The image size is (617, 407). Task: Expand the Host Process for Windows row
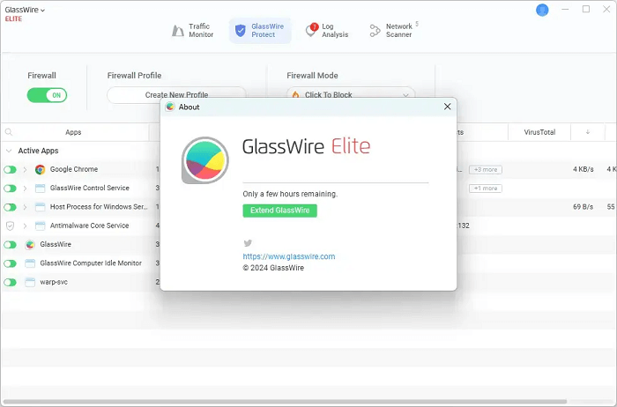[25, 207]
